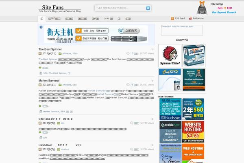Click category folder icon on The Best Spinner post
This screenshot has height=163, width=244.
(x=60, y=53)
